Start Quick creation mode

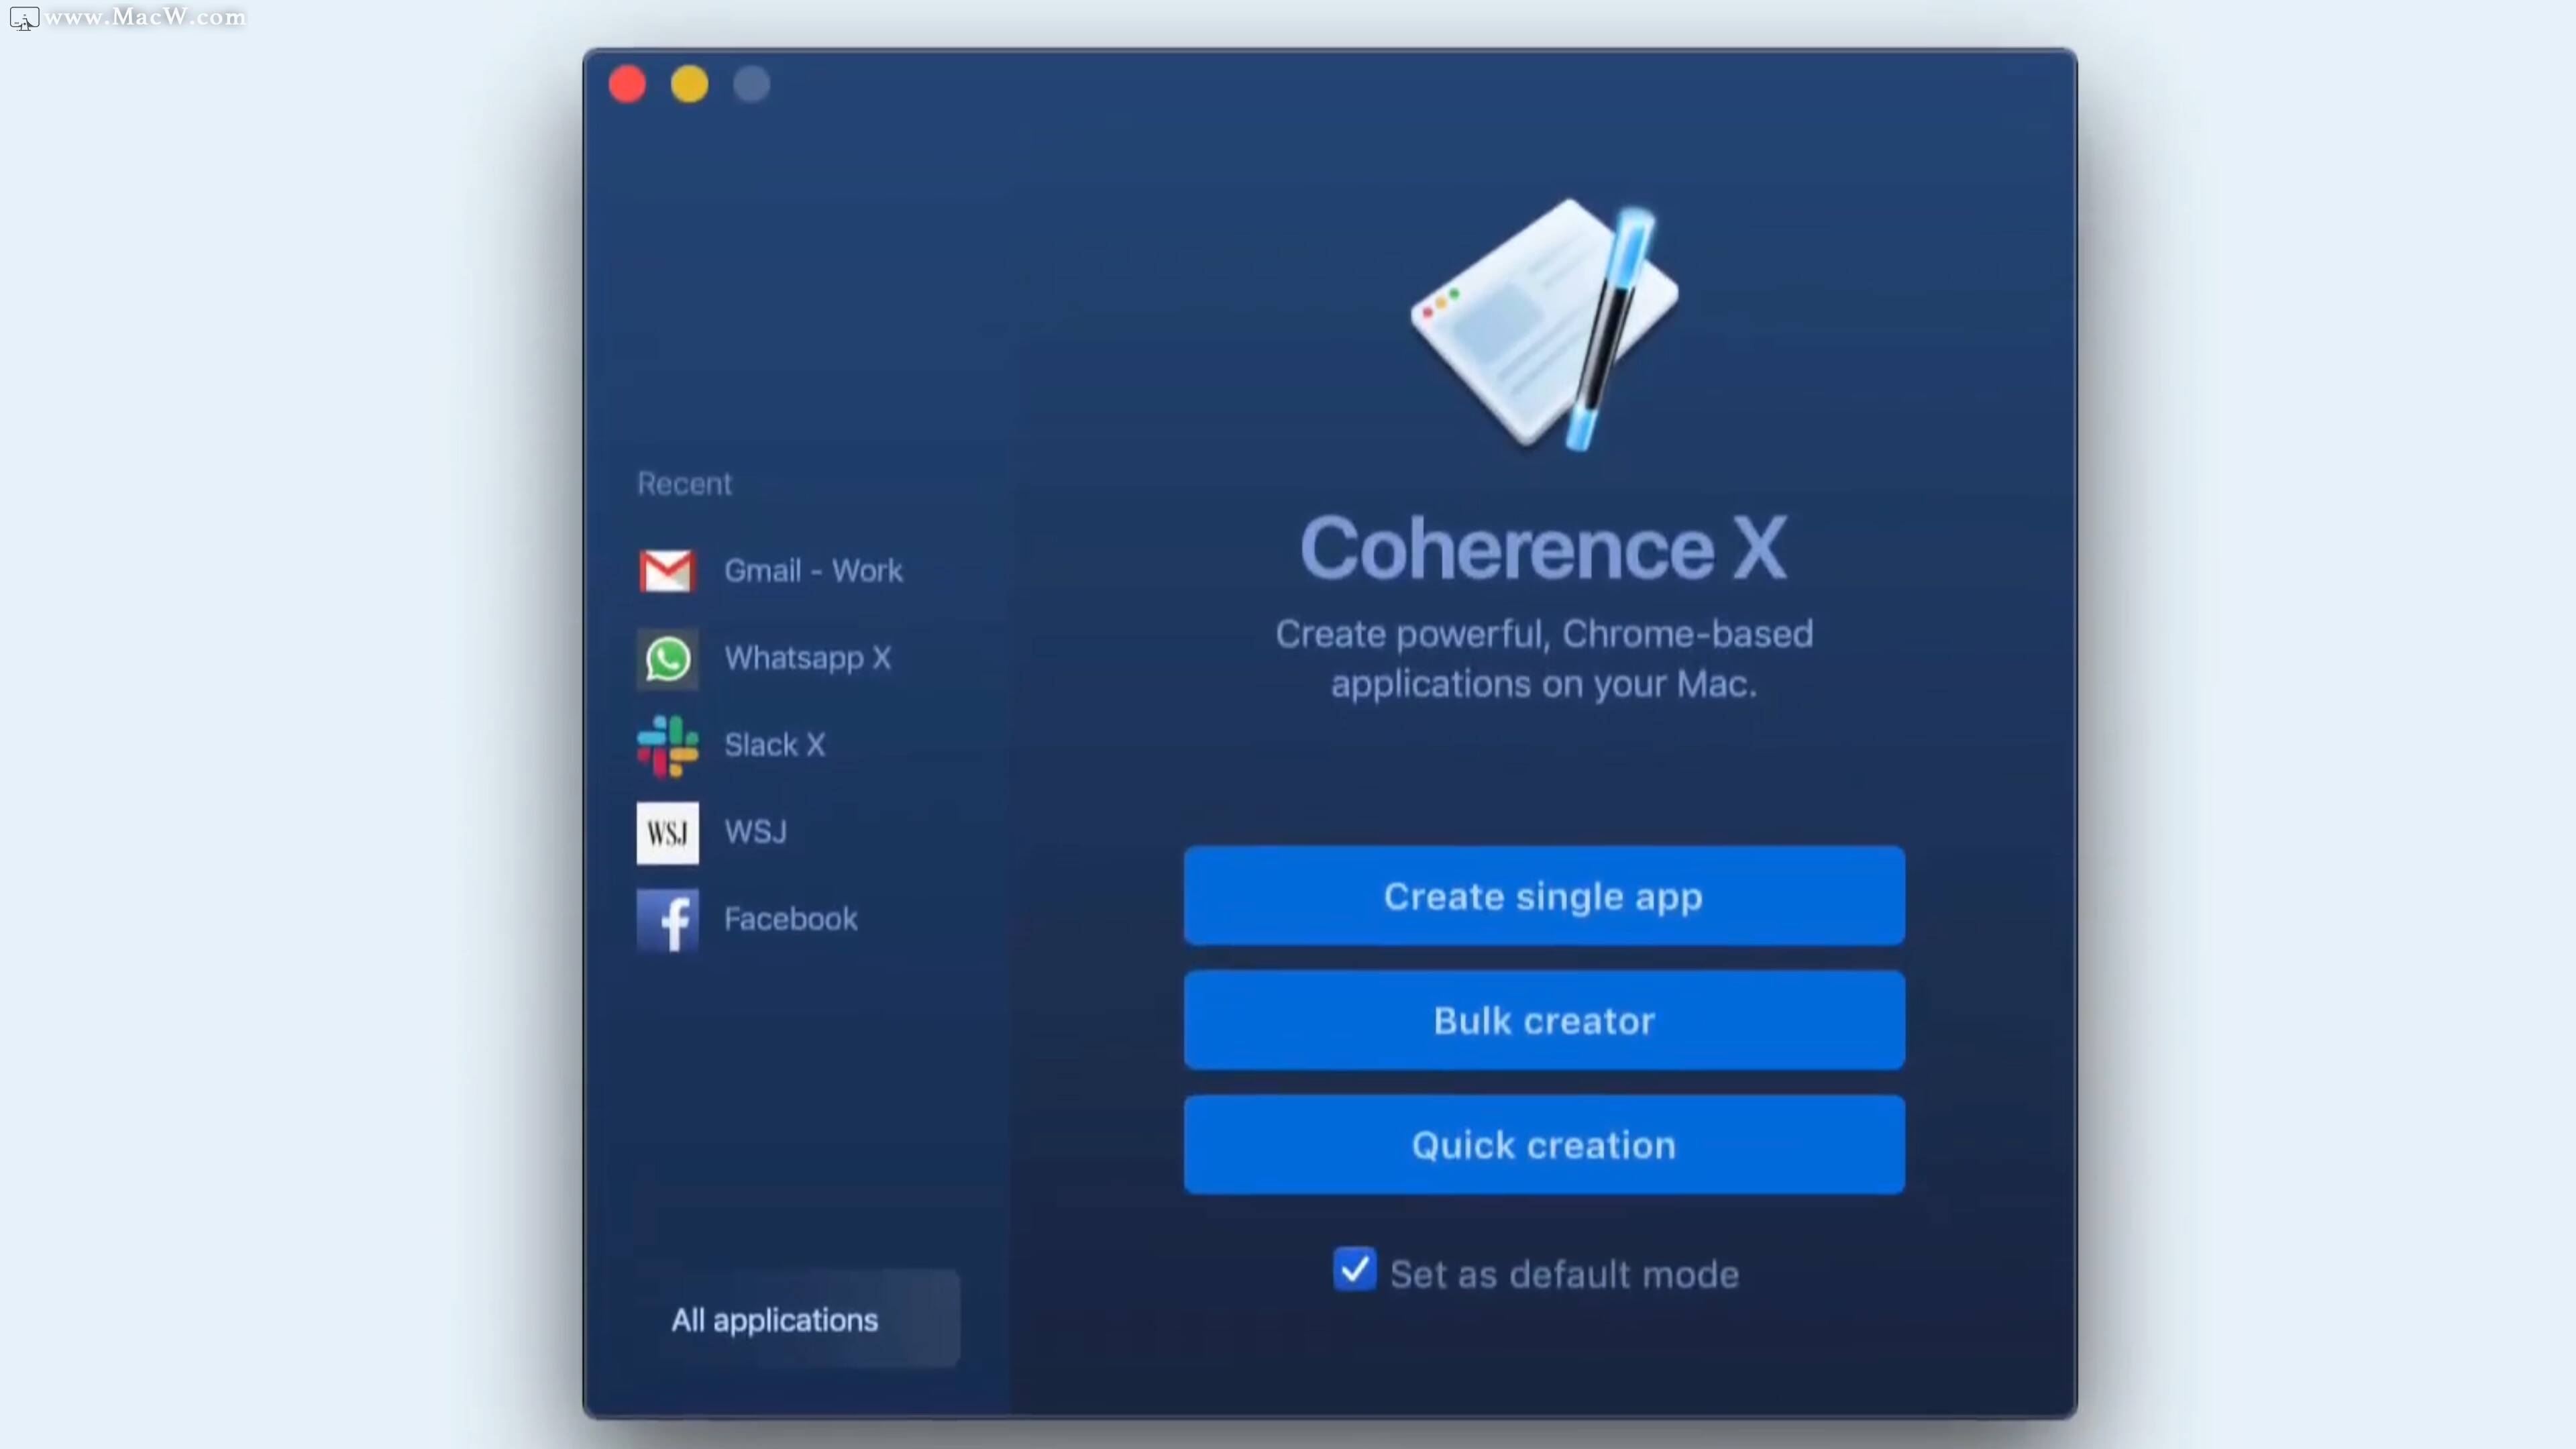click(x=1544, y=1145)
